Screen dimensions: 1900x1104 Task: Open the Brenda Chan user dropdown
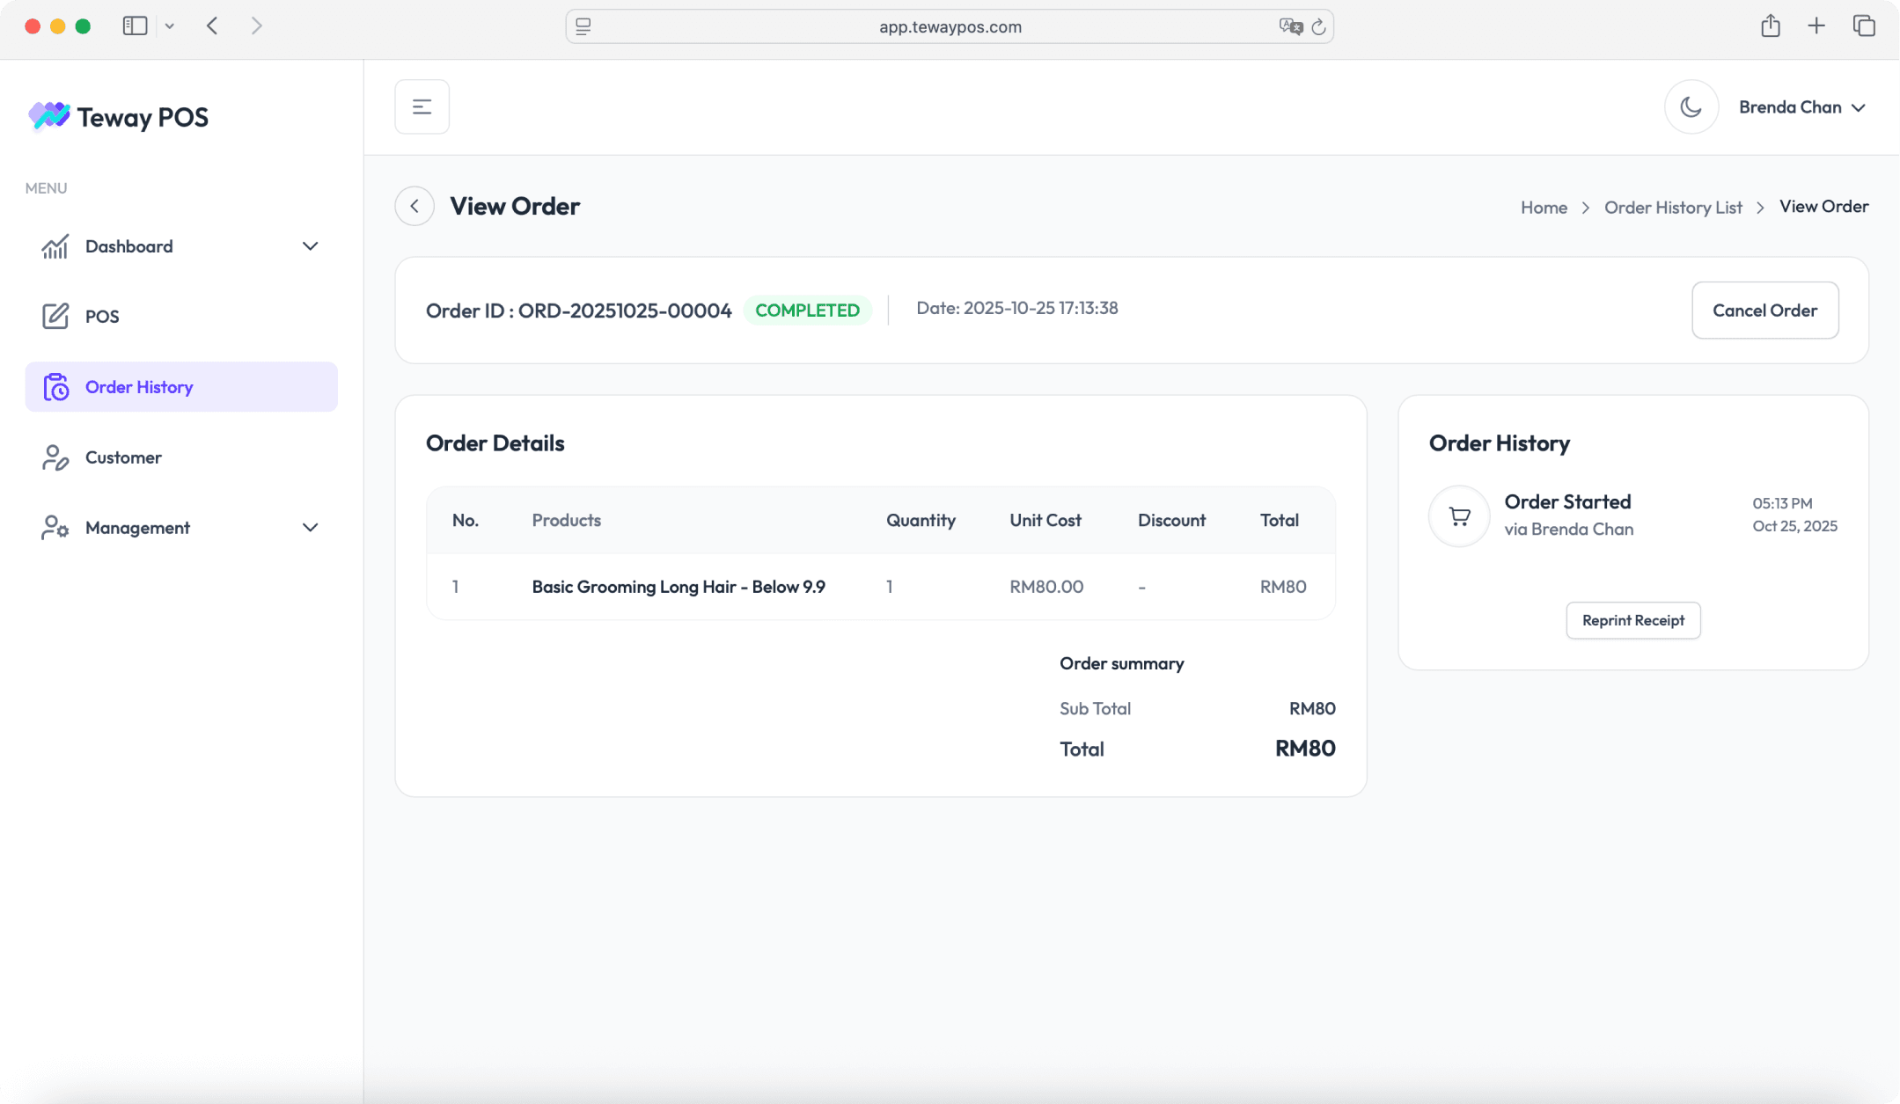pyautogui.click(x=1801, y=107)
